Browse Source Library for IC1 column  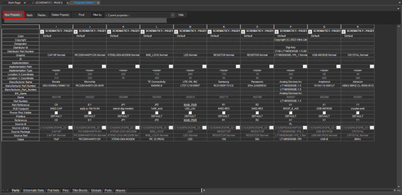pyautogui.click(x=104, y=128)
